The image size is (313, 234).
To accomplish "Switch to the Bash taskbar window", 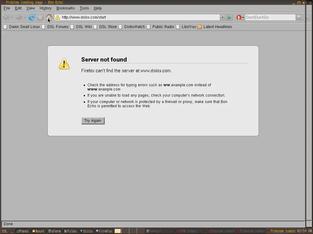I will point(159,231).
